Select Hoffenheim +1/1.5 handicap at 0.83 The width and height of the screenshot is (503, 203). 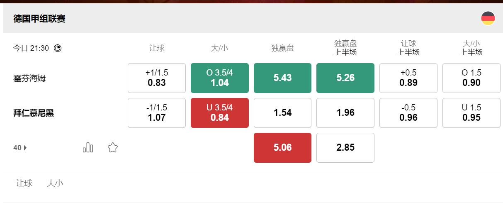point(157,78)
